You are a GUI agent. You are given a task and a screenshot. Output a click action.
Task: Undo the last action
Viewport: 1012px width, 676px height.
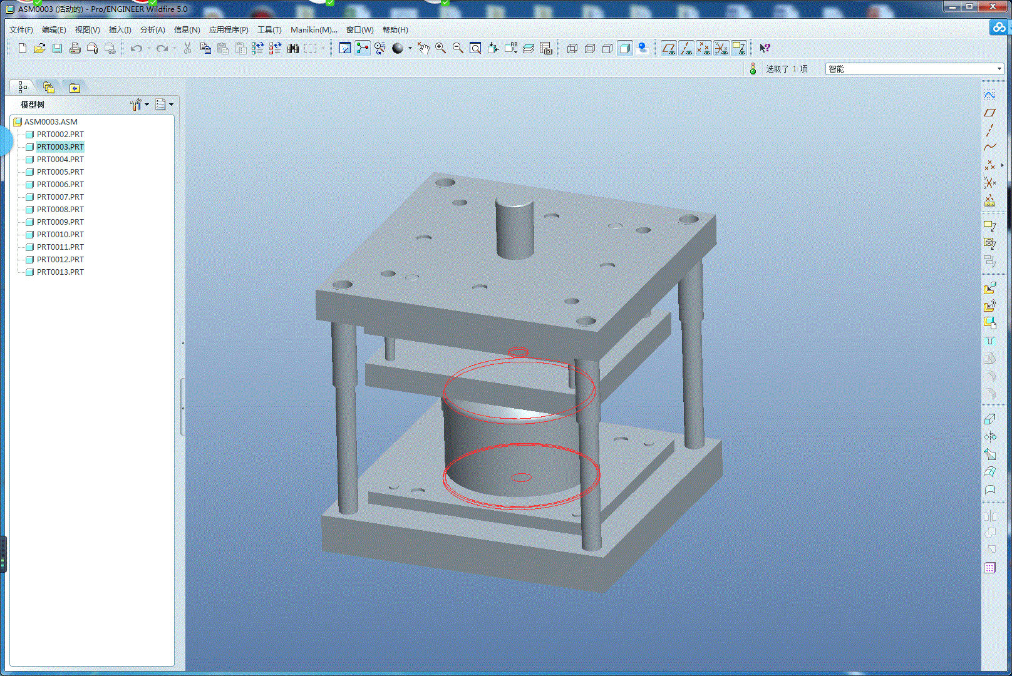136,48
